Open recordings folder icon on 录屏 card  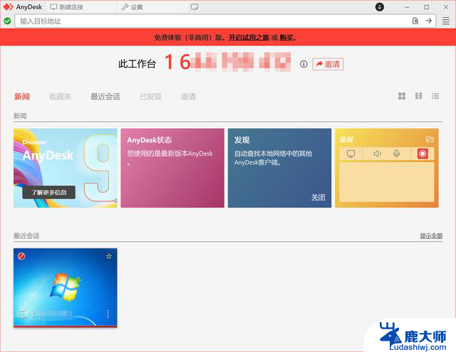(430, 139)
